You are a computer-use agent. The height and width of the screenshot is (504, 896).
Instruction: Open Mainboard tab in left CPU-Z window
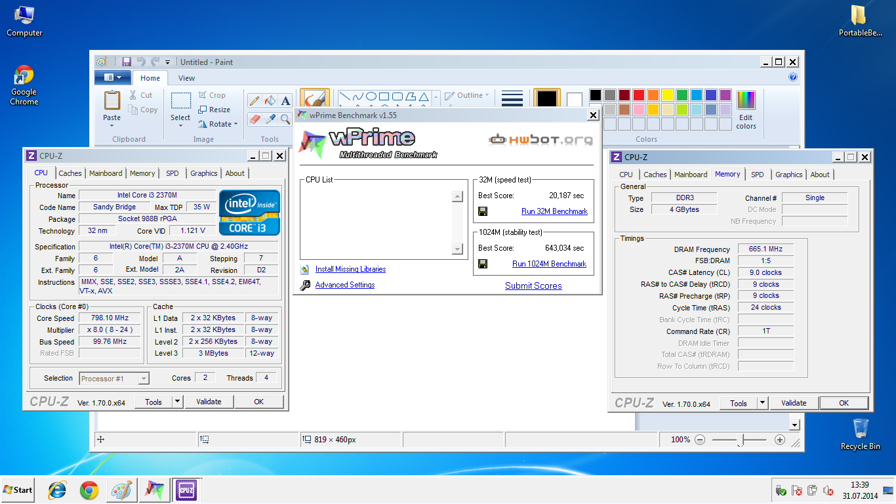(x=106, y=173)
